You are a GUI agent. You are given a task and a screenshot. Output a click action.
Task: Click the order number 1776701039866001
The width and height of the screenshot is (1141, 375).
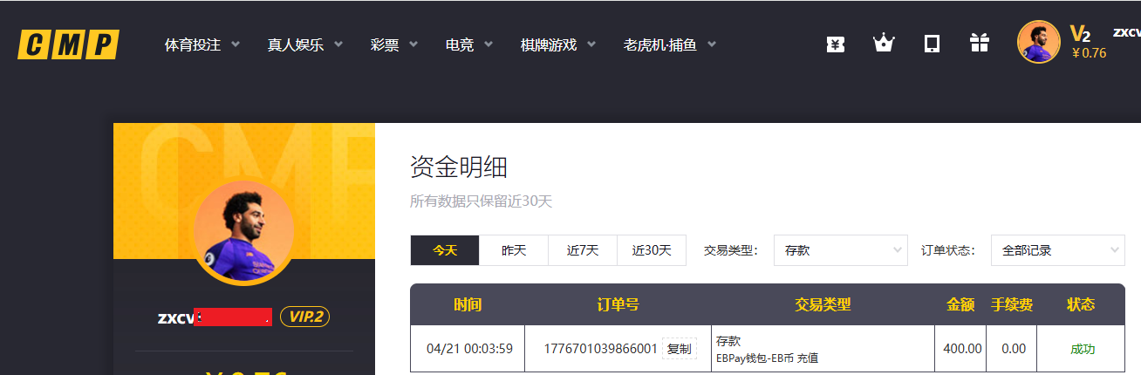(x=600, y=349)
